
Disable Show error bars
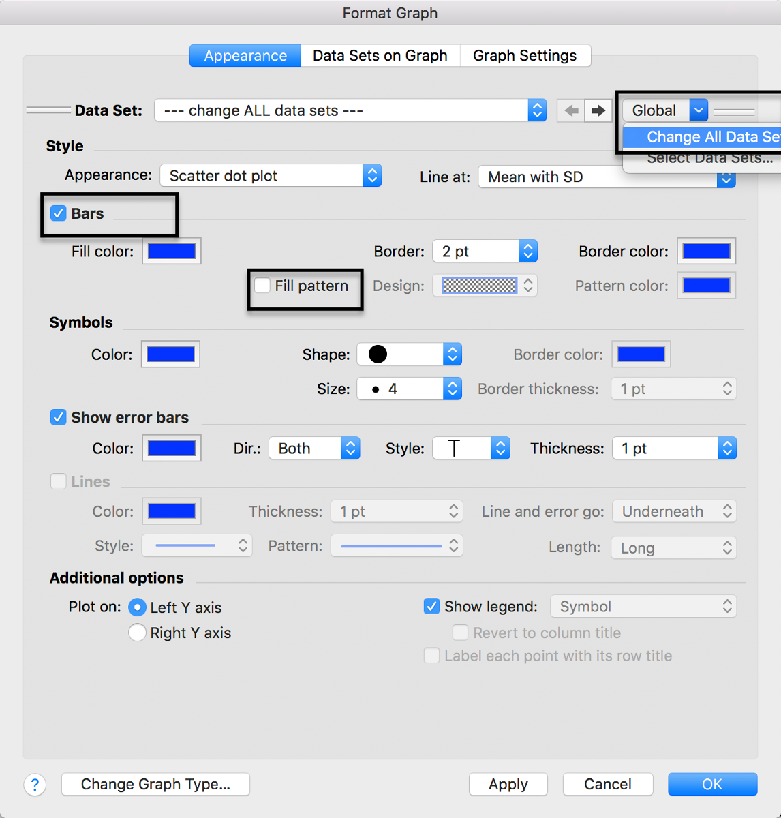point(59,416)
